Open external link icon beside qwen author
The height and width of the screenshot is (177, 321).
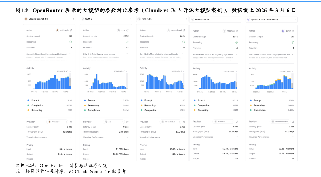[x=293, y=31]
